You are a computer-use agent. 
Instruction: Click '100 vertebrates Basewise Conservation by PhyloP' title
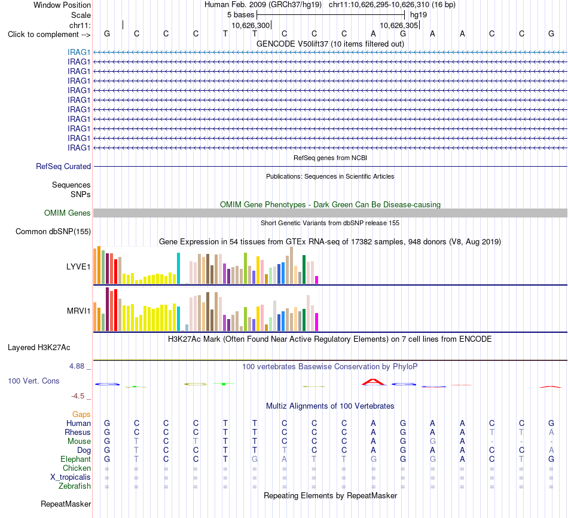point(330,367)
